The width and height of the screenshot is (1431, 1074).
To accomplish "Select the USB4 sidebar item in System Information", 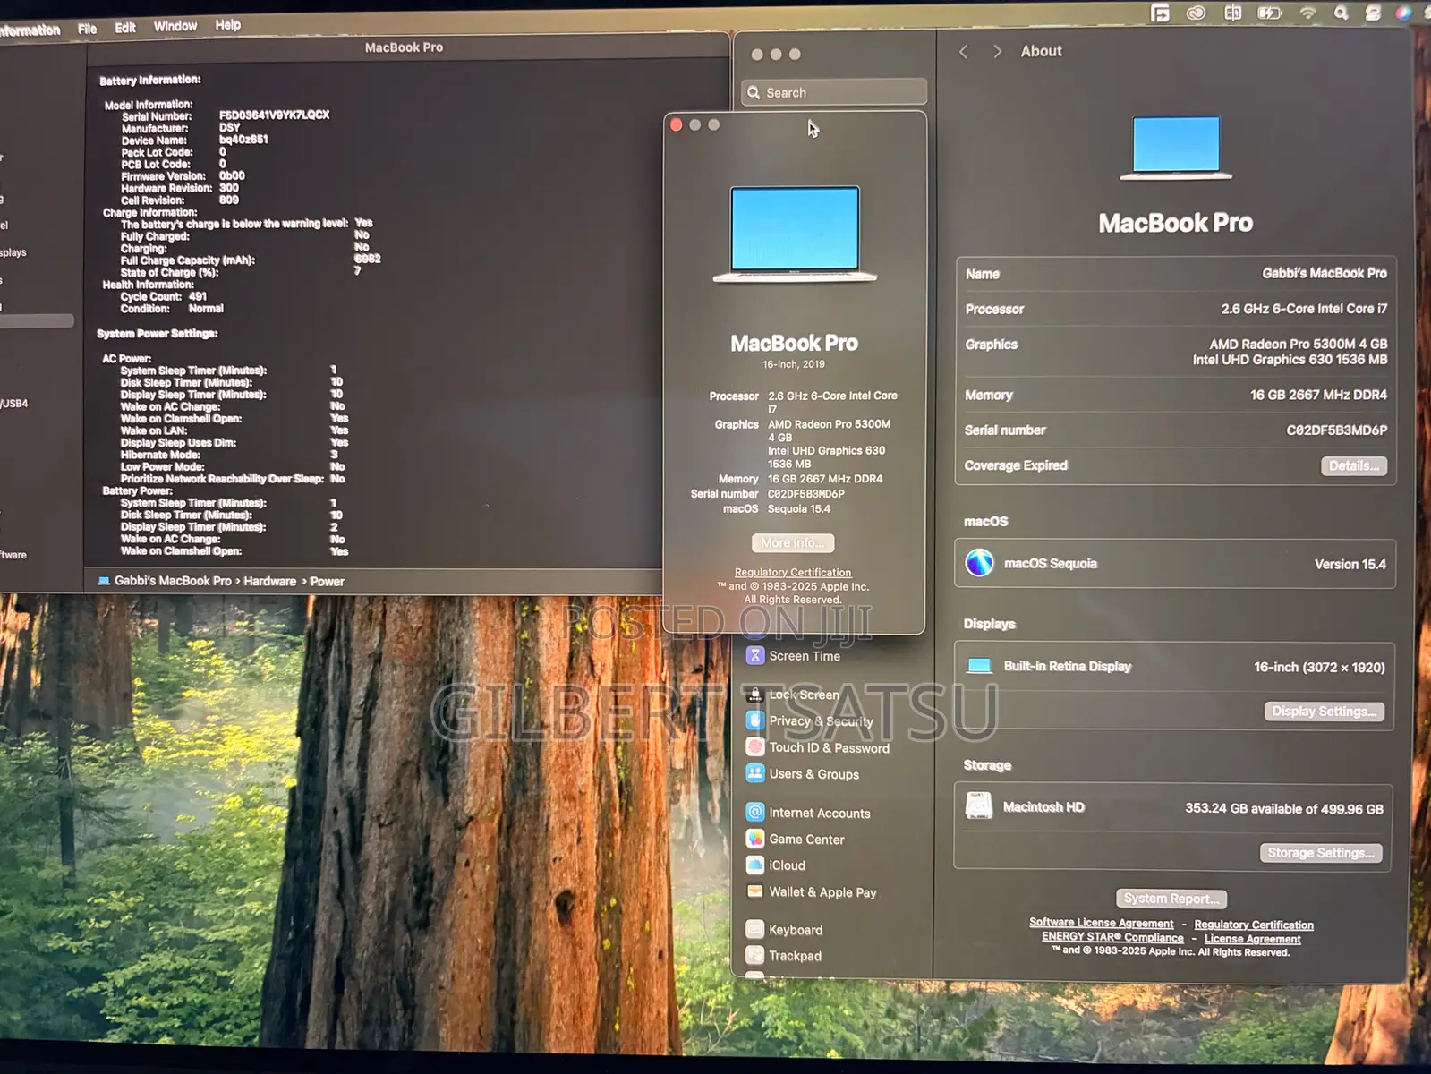I will (14, 404).
